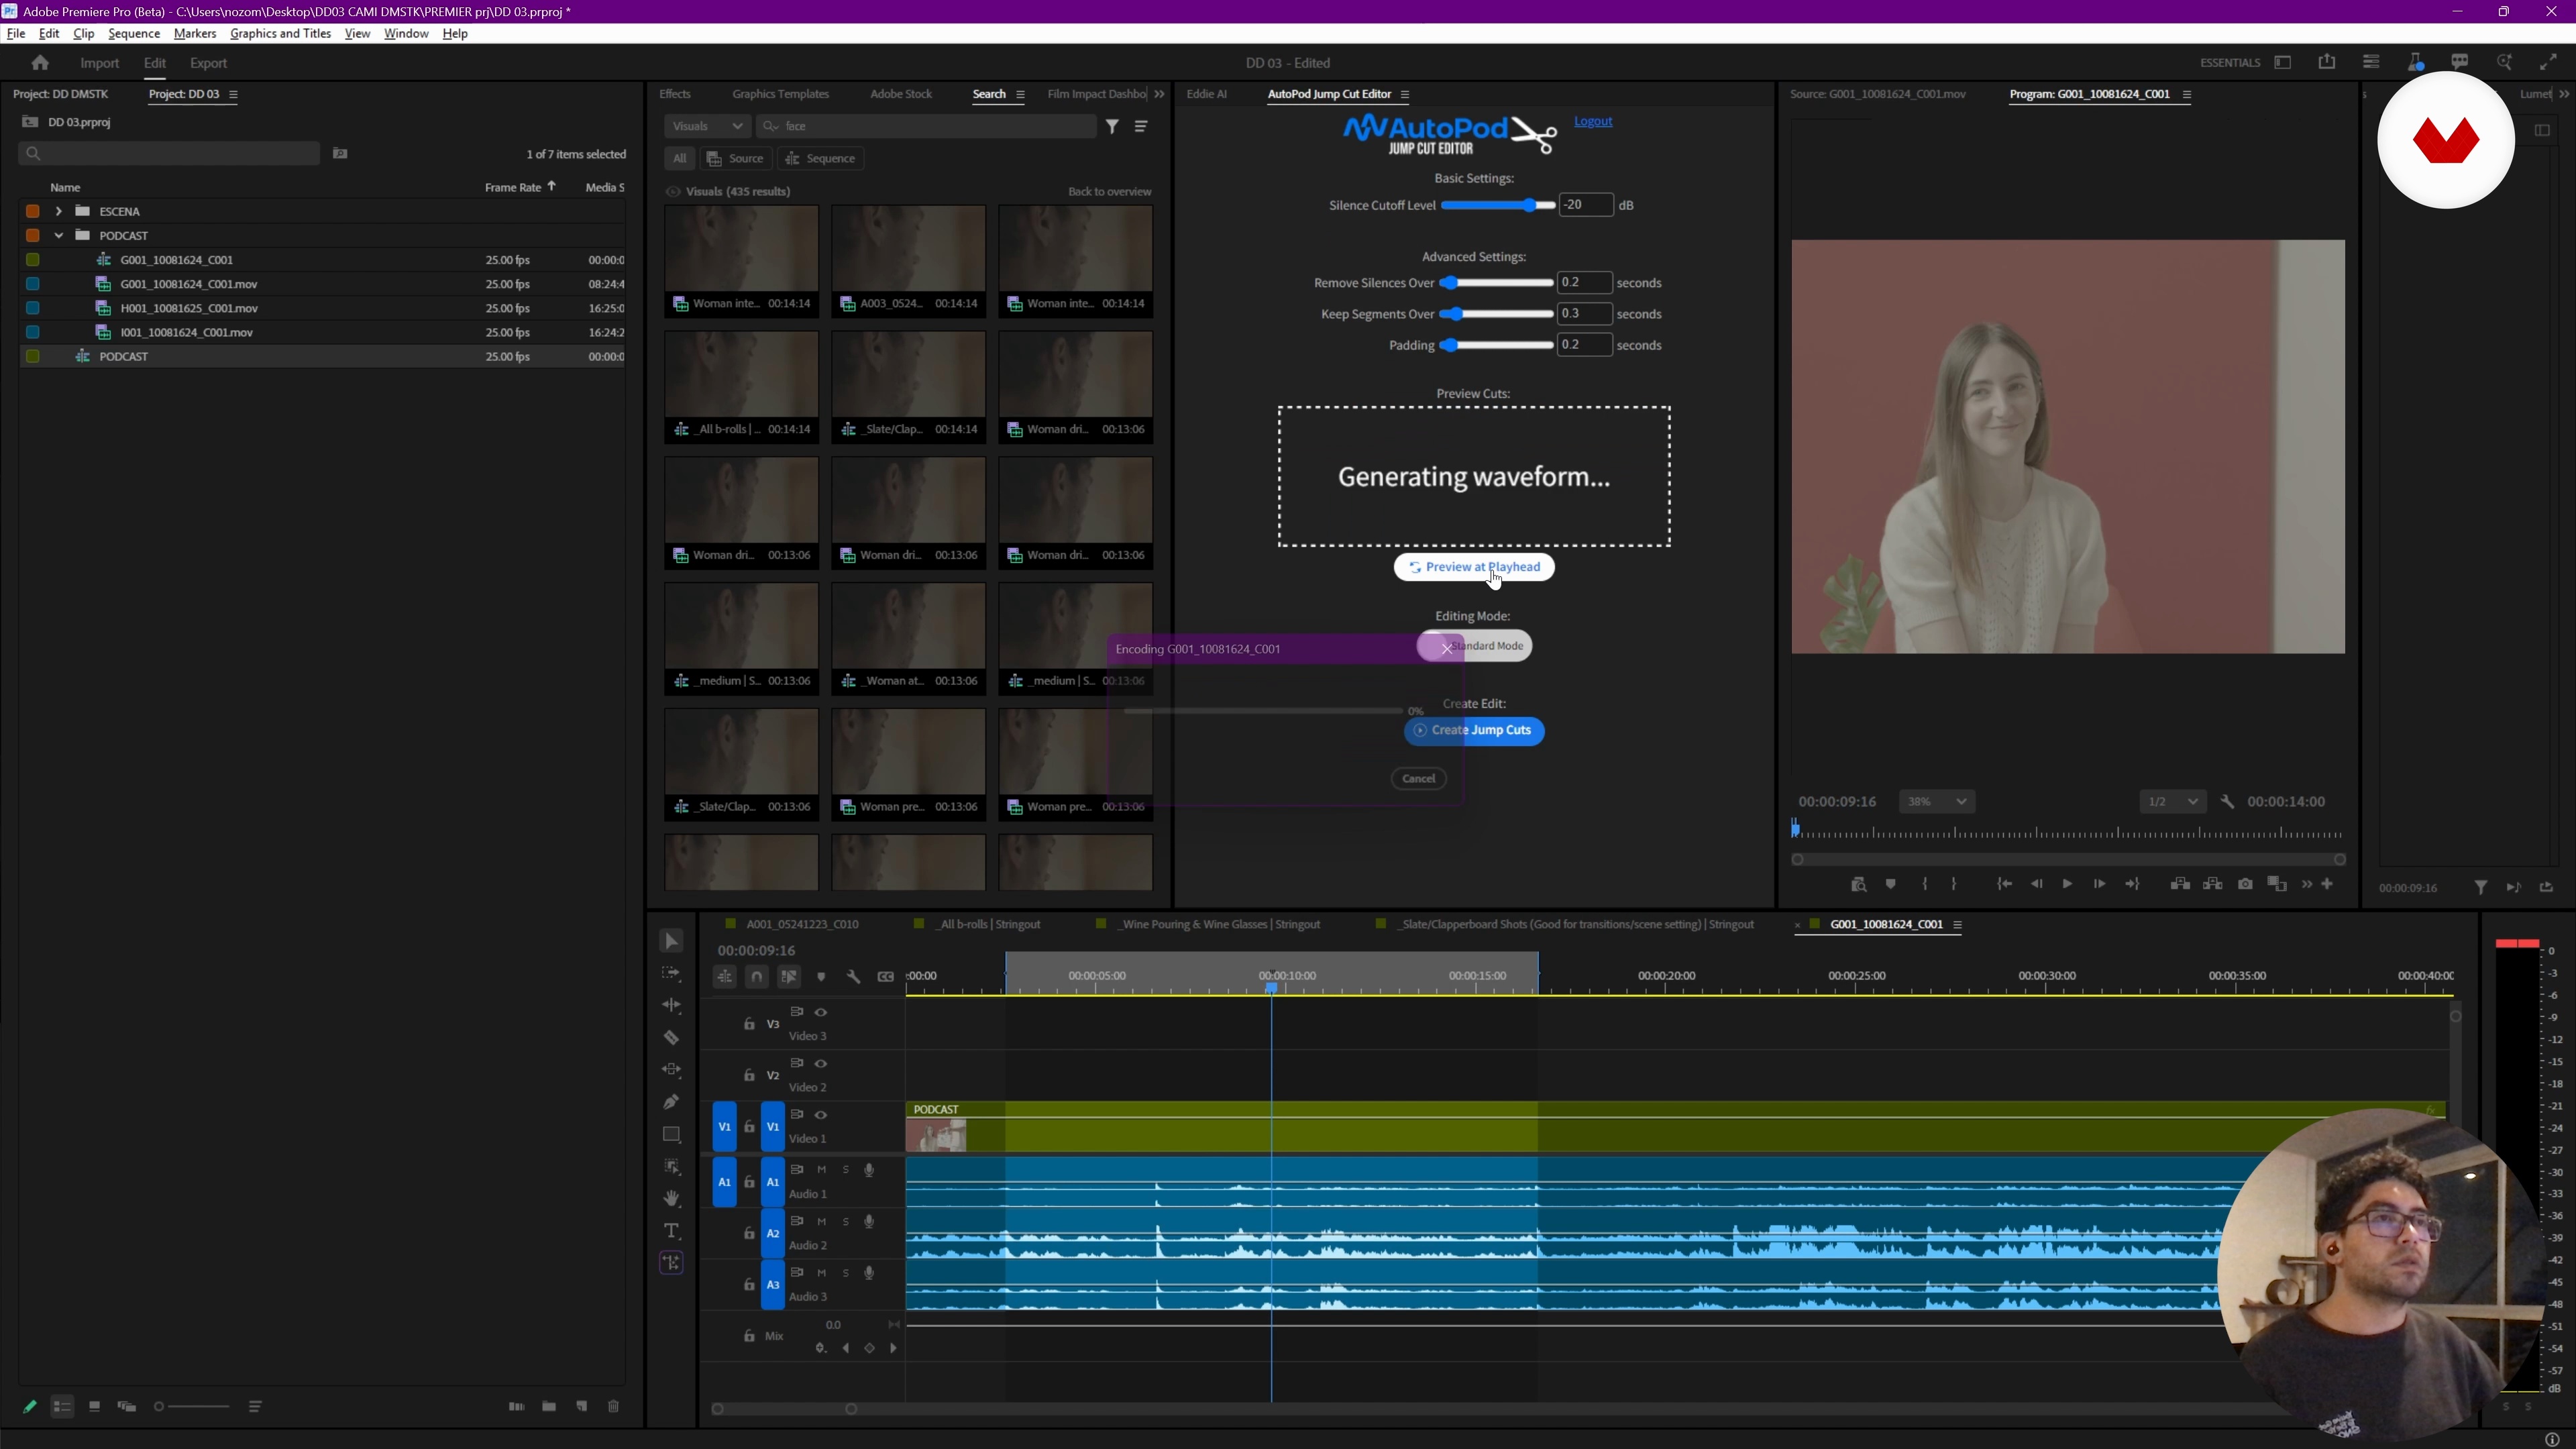Image resolution: width=2576 pixels, height=1449 pixels.
Task: Solo Audio 2 track
Action: pyautogui.click(x=845, y=1222)
